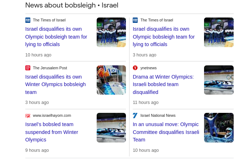
Task: Click the Jerusalem Post article thumbnail
Action: [111, 80]
